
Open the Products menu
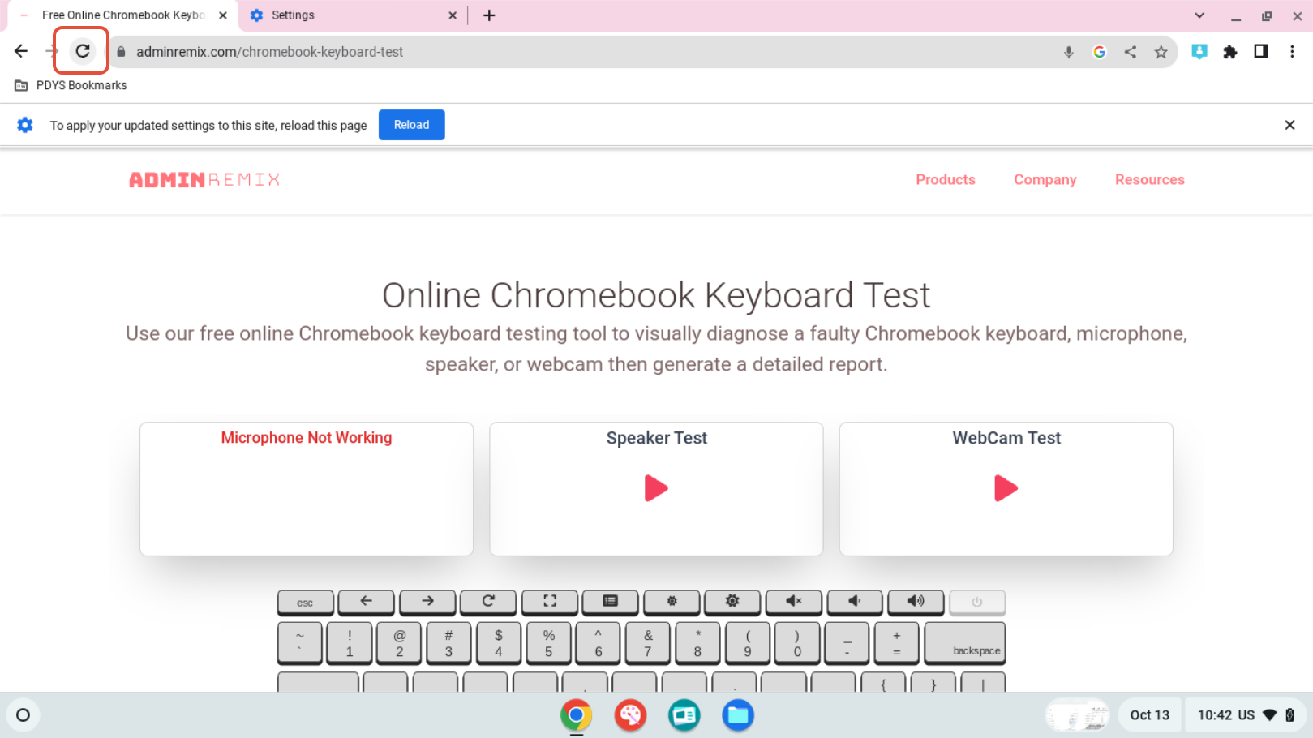click(946, 179)
